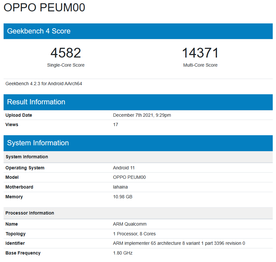Select the OPPO PEUM00 page title

[44, 7]
